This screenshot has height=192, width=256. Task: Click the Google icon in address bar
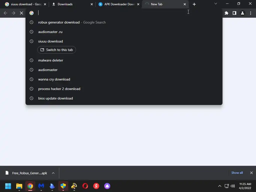click(31, 13)
